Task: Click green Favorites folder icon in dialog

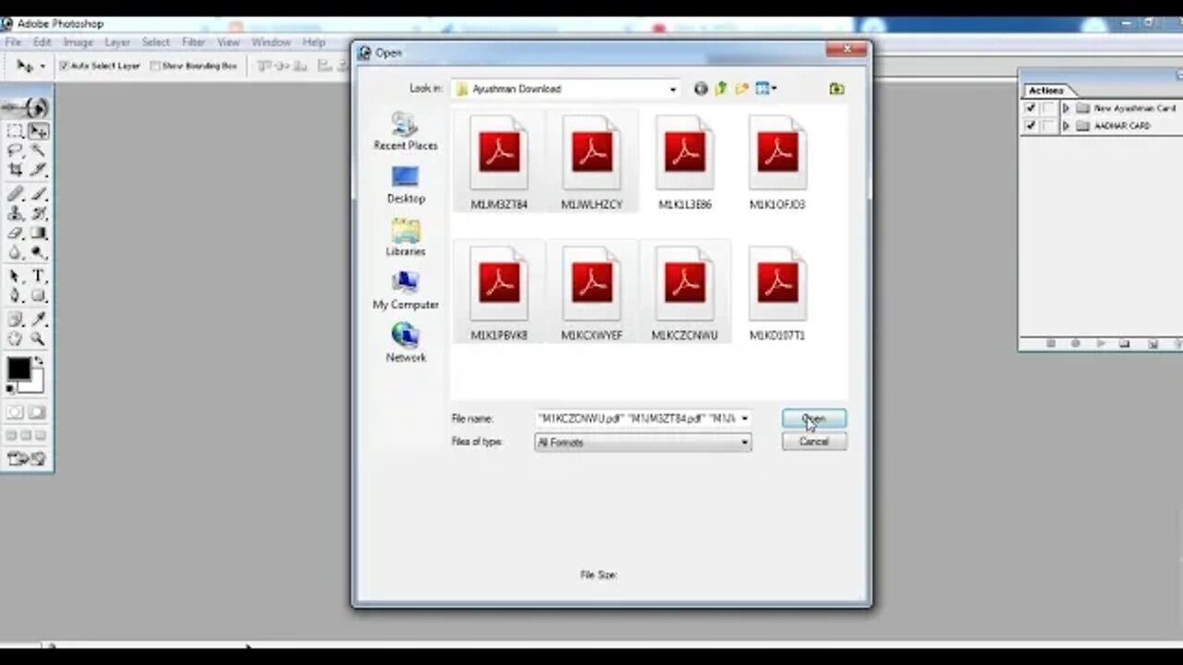Action: tap(836, 89)
